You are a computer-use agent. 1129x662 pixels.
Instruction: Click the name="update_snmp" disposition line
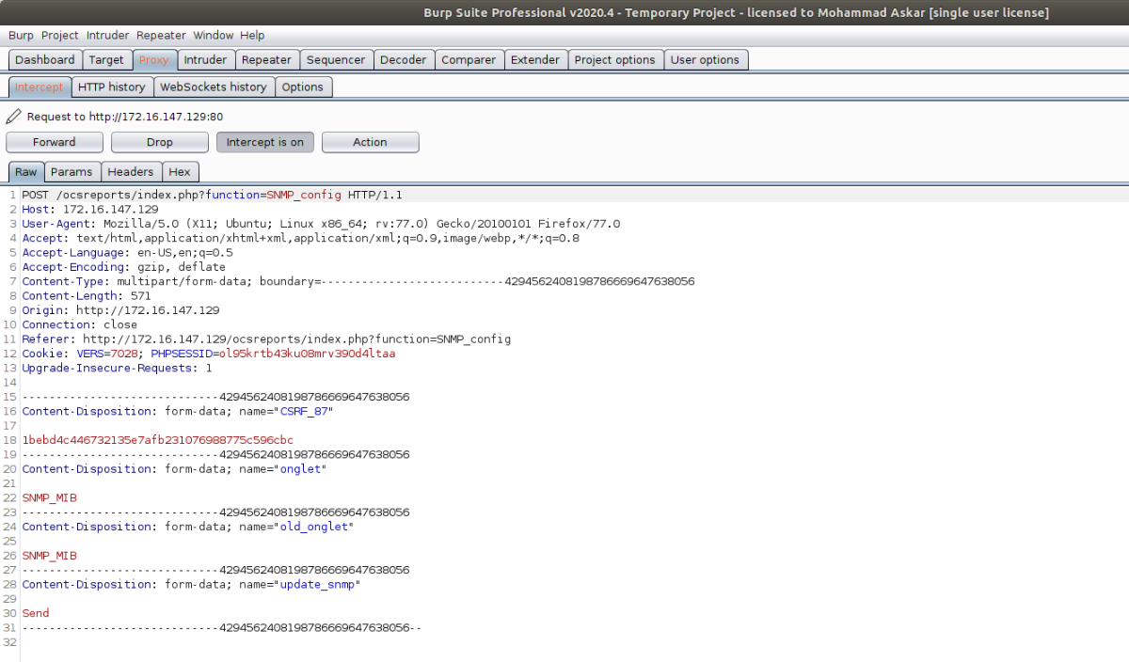coord(192,584)
